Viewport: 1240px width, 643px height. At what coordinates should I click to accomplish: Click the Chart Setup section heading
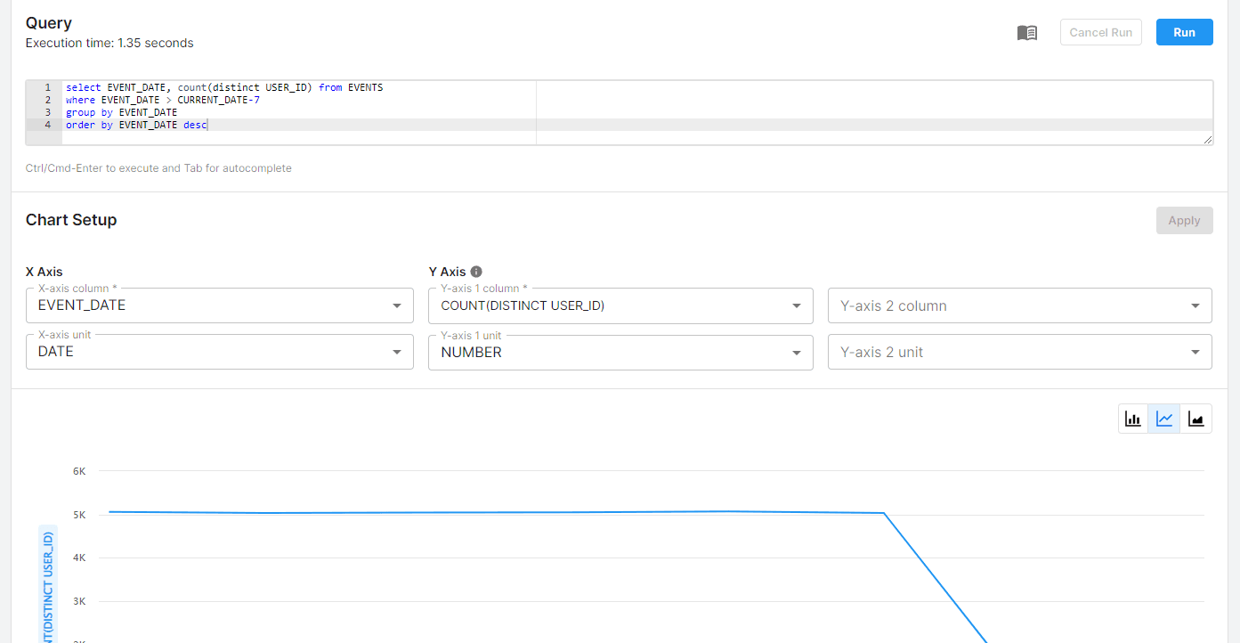pos(71,219)
